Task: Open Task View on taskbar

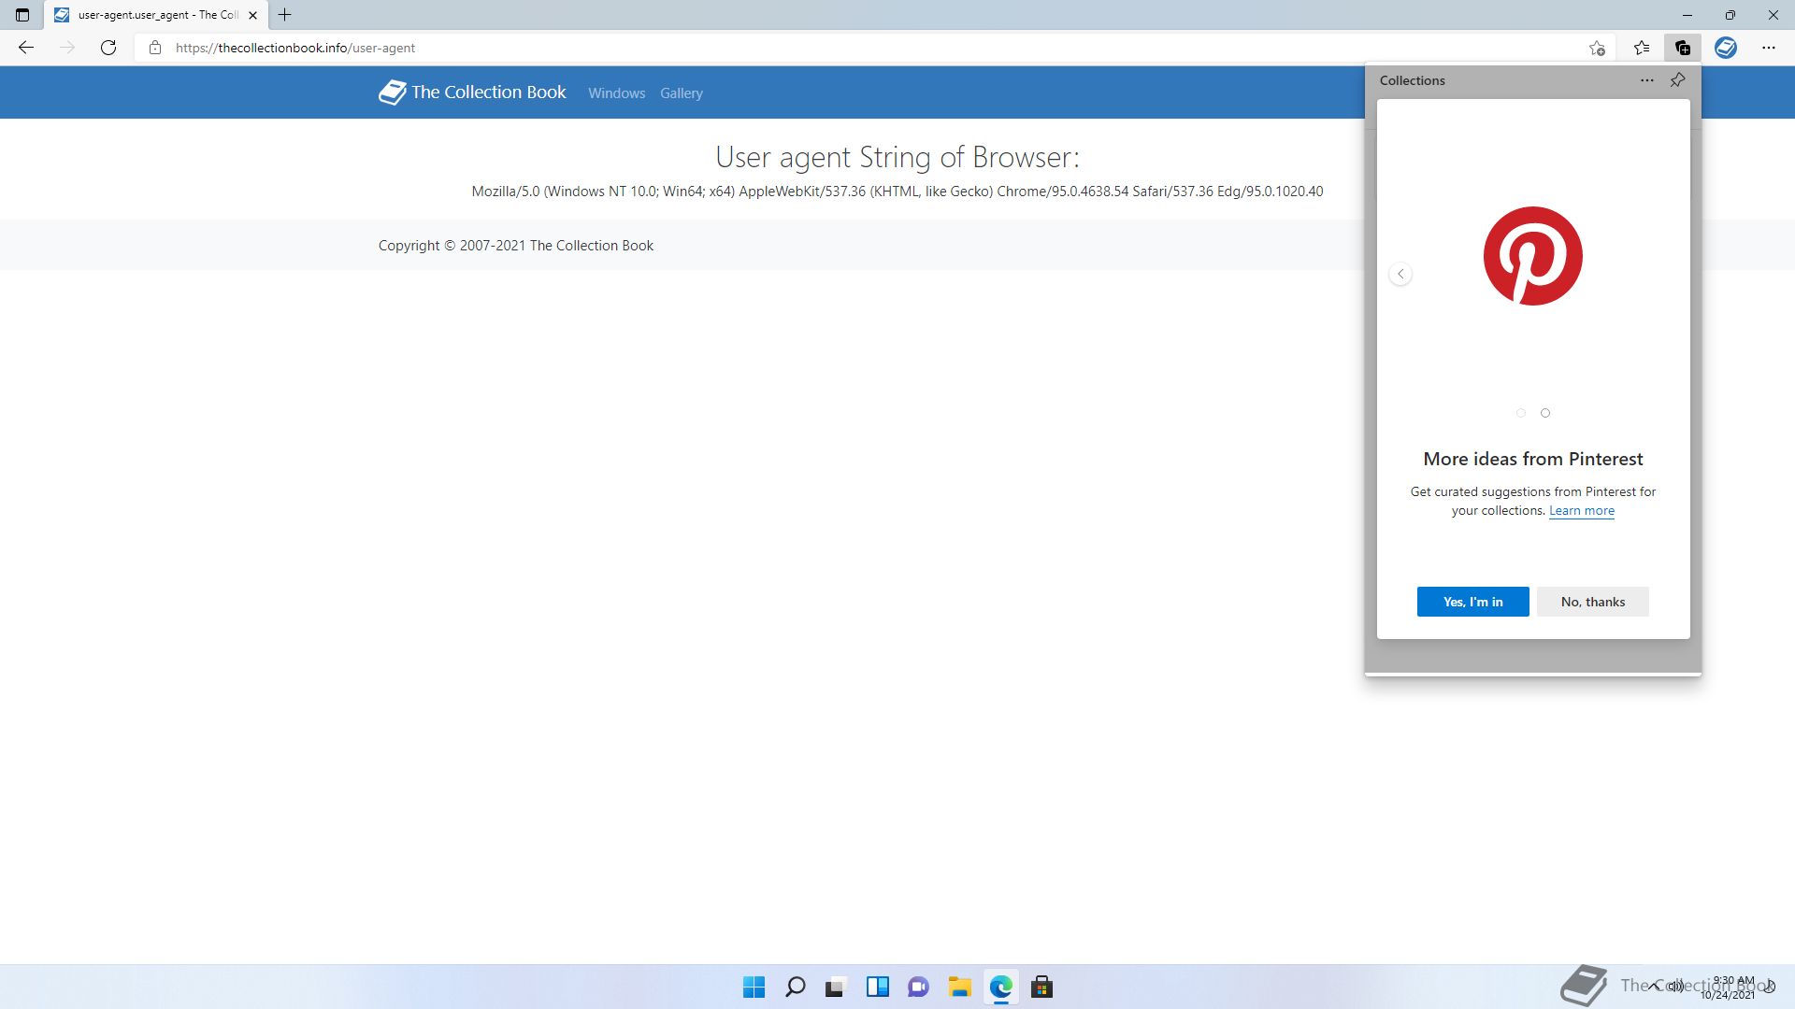Action: [x=836, y=988]
